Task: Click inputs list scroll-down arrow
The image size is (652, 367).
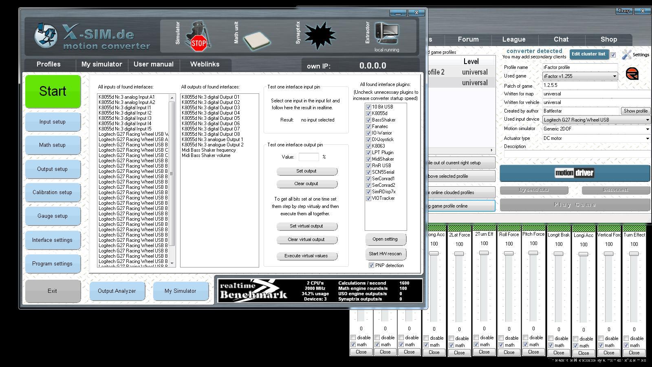Action: tap(172, 263)
